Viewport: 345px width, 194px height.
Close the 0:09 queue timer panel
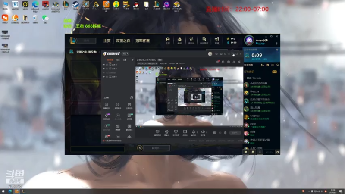pyautogui.click(x=277, y=50)
